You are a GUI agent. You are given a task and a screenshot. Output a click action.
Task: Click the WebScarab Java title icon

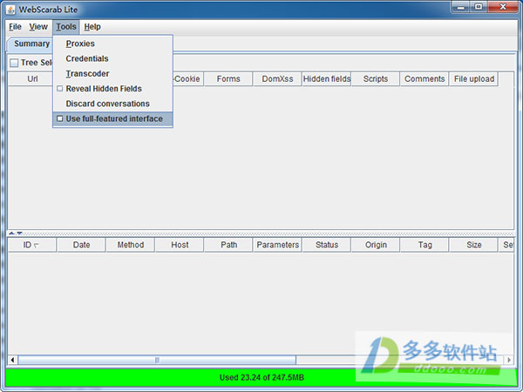click(x=10, y=10)
